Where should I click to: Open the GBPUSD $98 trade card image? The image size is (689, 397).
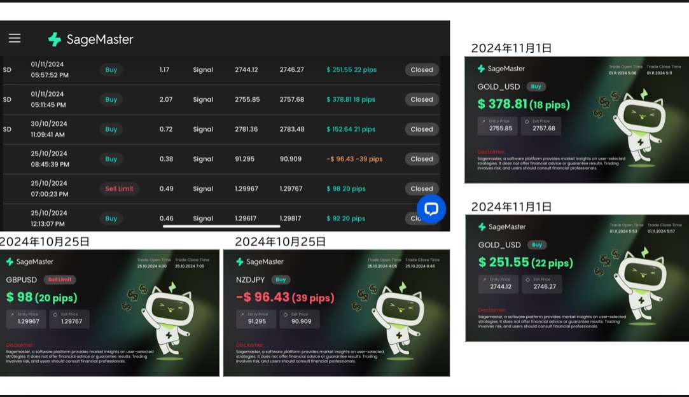109,312
